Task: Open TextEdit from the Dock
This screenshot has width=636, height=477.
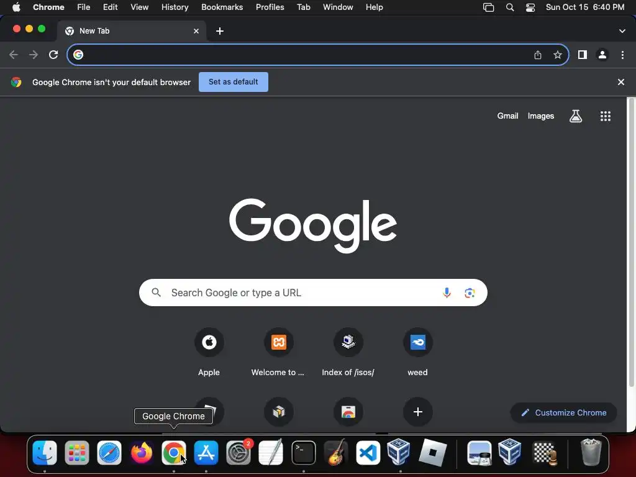Action: 271,452
